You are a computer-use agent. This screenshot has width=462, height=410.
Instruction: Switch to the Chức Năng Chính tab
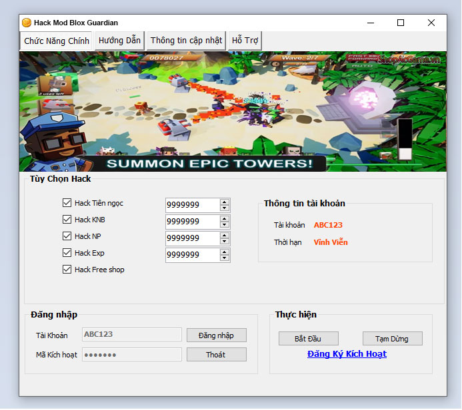pos(57,41)
